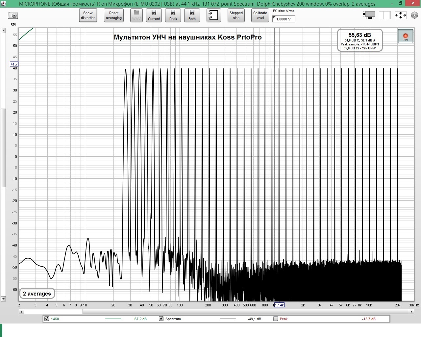Click the horizontal scrollbar left arrow
Viewport: 421px width, 337px height.
21,311
